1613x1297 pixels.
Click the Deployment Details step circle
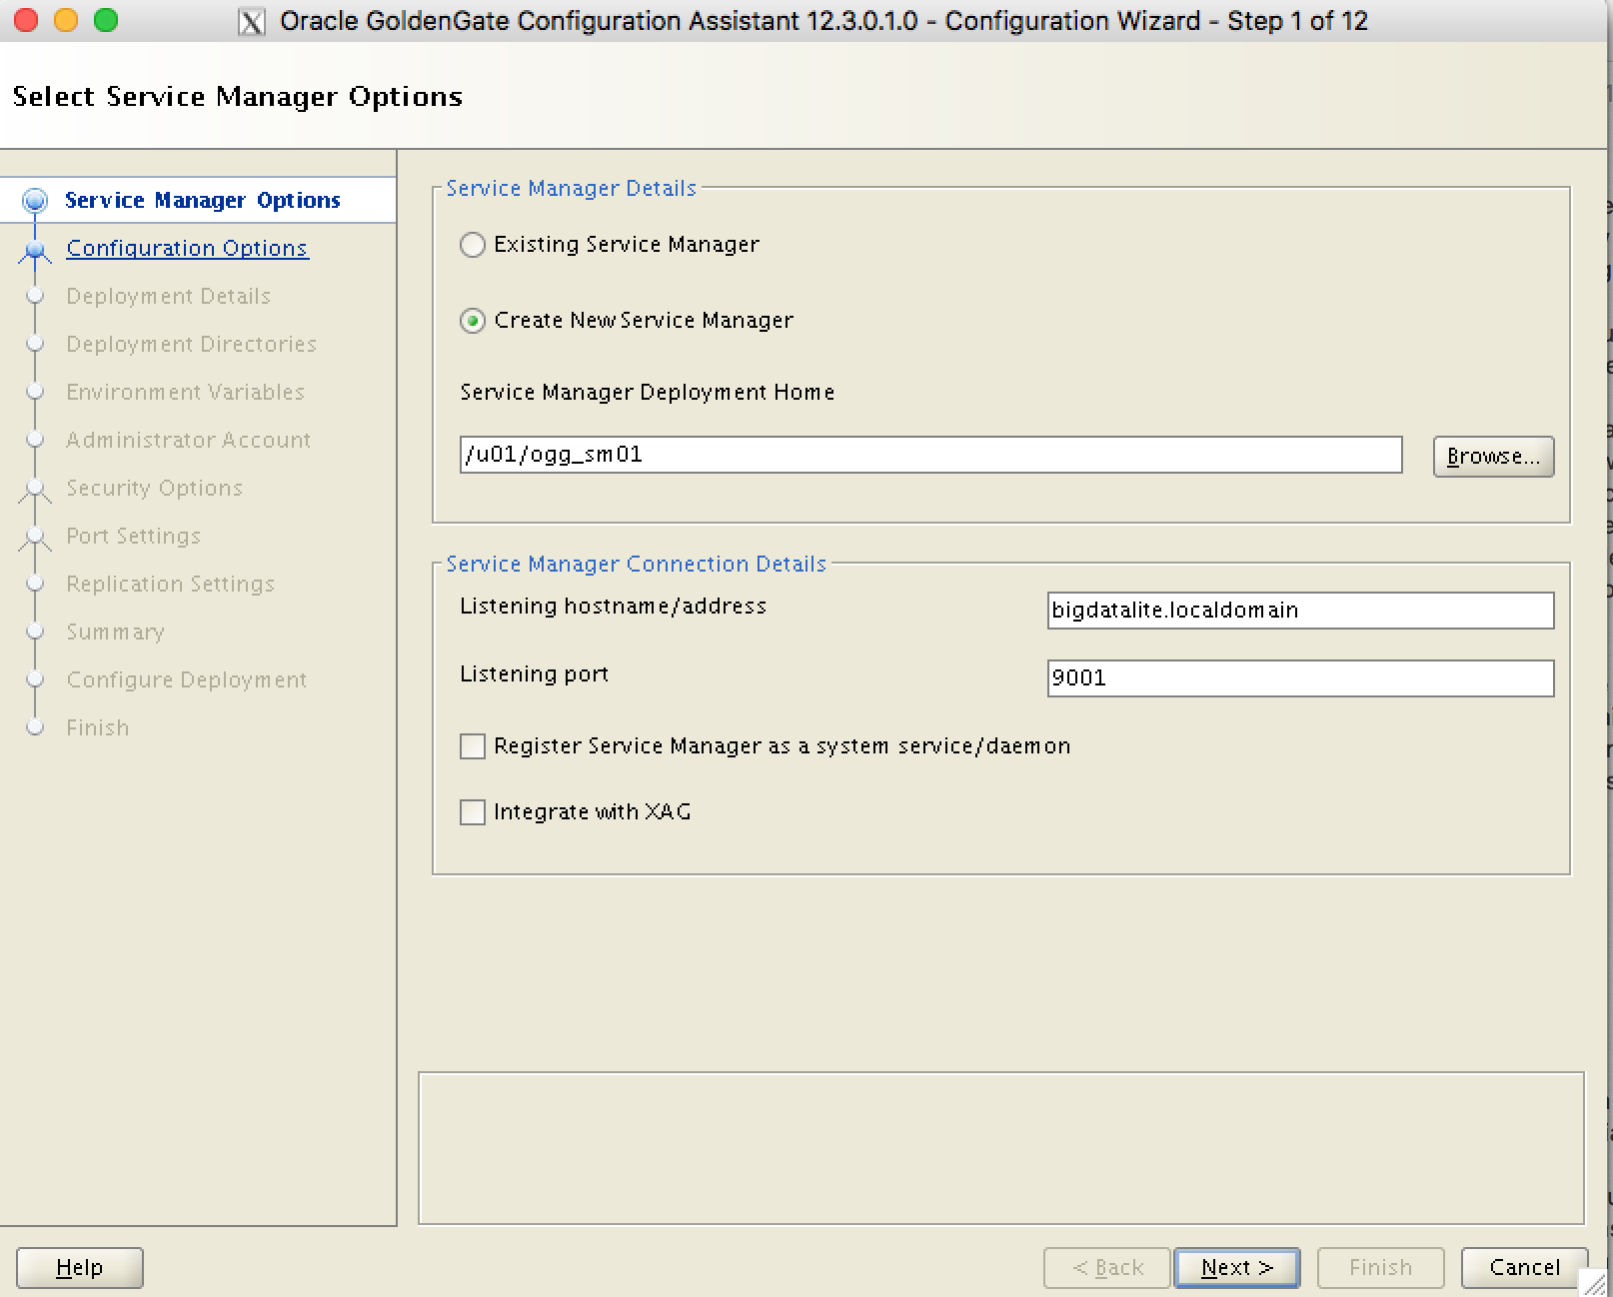point(36,296)
